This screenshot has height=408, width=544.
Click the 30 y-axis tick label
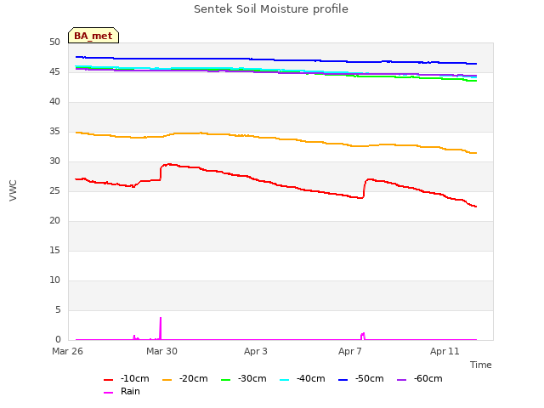click(54, 161)
